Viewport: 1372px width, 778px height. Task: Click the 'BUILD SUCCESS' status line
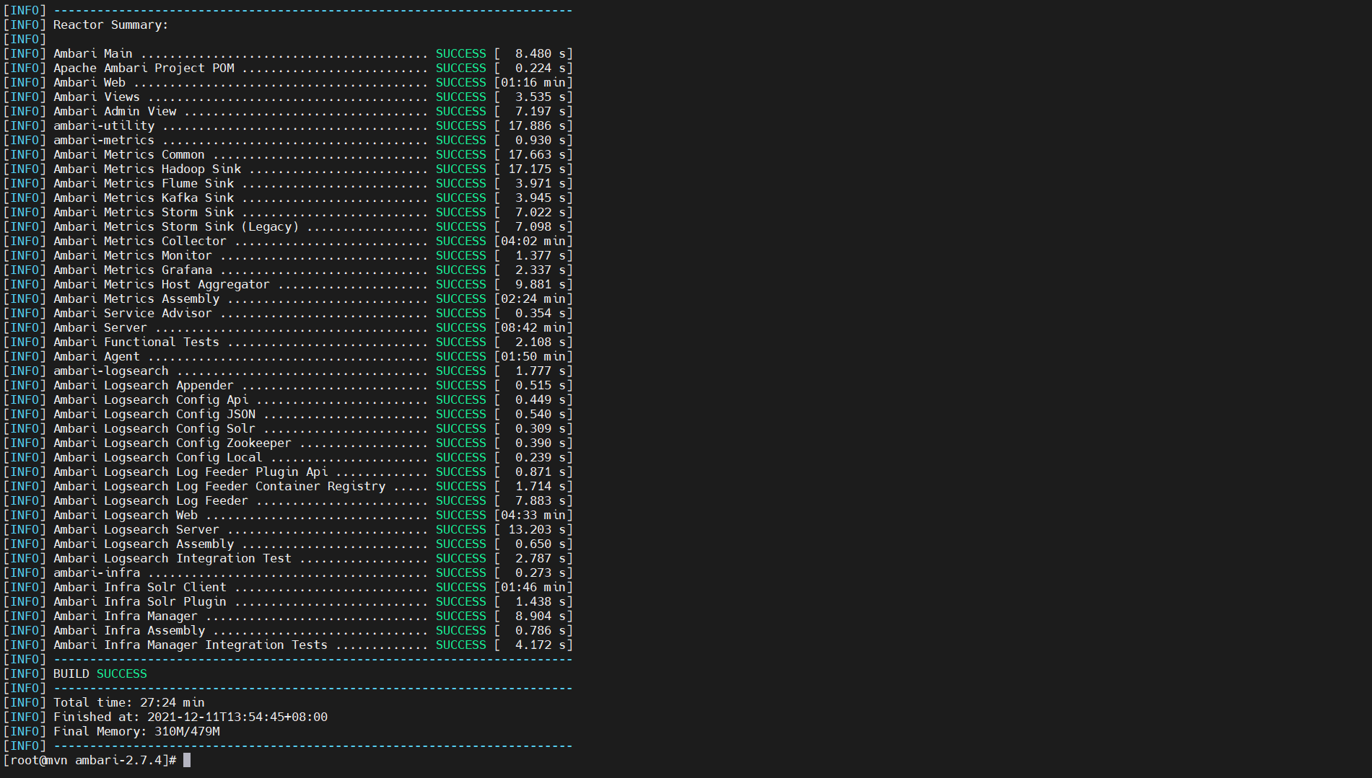(100, 673)
